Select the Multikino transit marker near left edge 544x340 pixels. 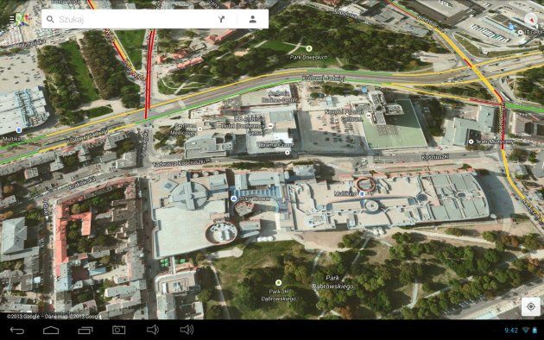click(x=19, y=130)
